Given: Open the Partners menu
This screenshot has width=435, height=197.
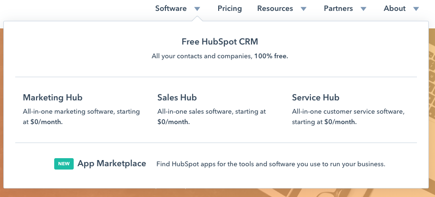Looking at the screenshot, I should [338, 9].
